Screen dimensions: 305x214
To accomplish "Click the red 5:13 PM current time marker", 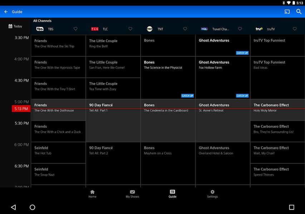I will 21,109.
